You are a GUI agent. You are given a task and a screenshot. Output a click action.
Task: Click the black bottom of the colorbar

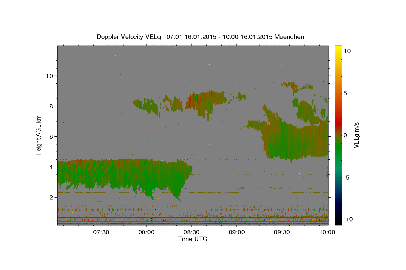click(338, 221)
